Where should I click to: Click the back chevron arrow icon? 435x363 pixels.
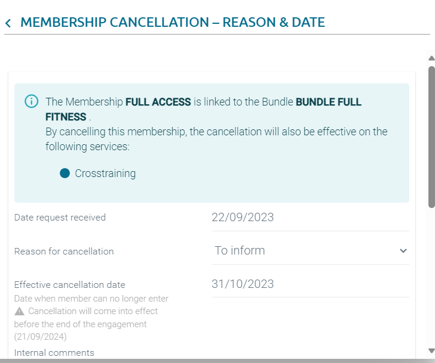(8, 23)
